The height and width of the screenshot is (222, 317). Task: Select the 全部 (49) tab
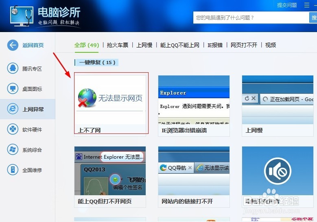click(x=87, y=45)
